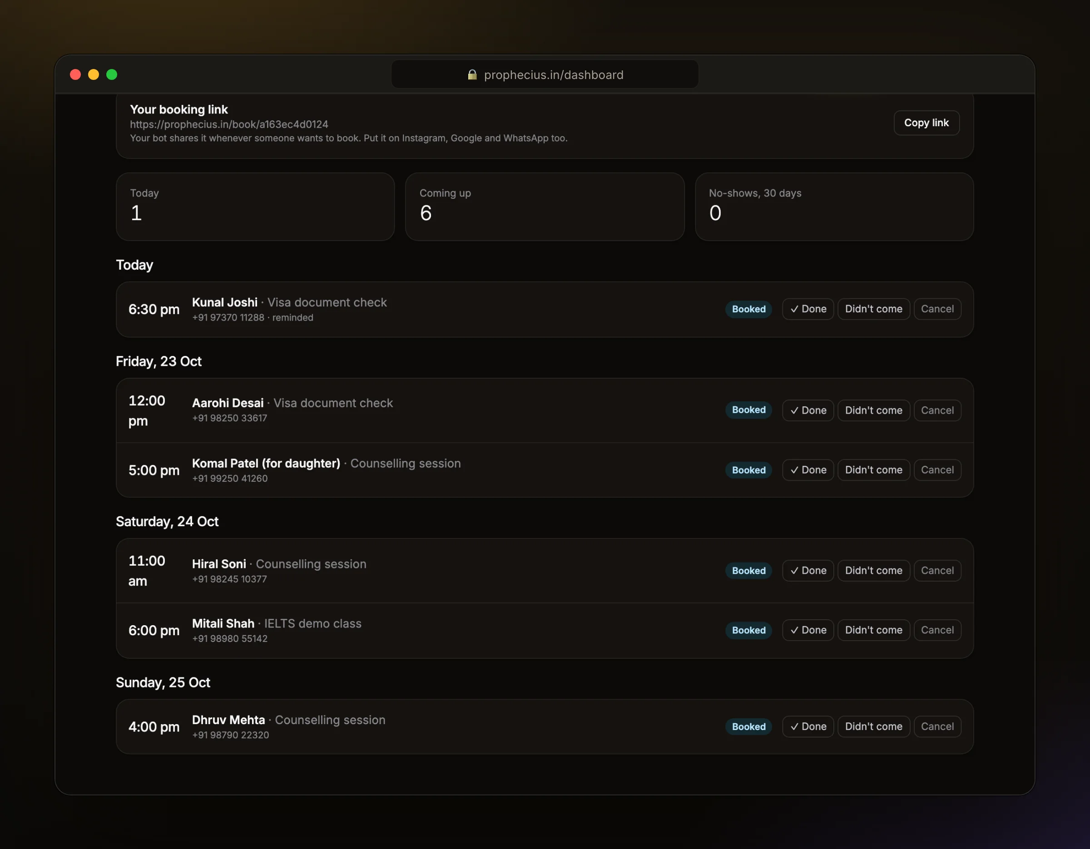This screenshot has width=1090, height=849.
Task: Click the Booked badge for Dhruv Mehta
Action: tap(748, 726)
